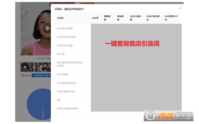Select the kinky straight bundles keyword row
Image resolution: width=199 pixels, height=124 pixels.
click(73, 109)
